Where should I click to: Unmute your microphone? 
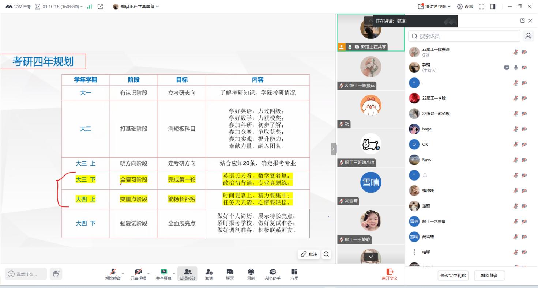(113, 272)
